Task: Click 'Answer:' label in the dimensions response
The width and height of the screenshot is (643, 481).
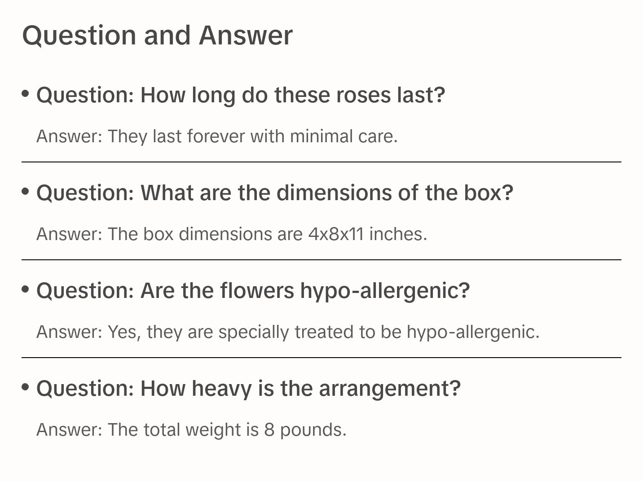Action: tap(70, 234)
